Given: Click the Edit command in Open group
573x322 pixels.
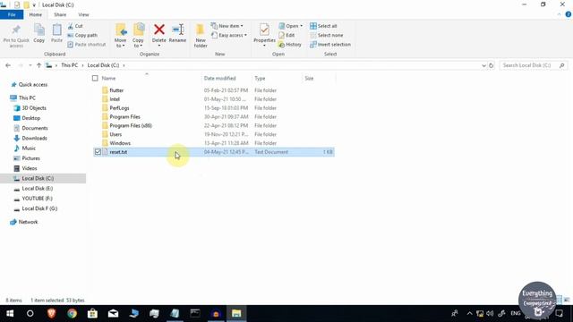Looking at the screenshot, I should [286, 35].
